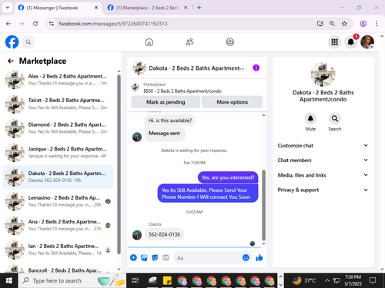Open the Facebook menu grid icon

[334, 42]
